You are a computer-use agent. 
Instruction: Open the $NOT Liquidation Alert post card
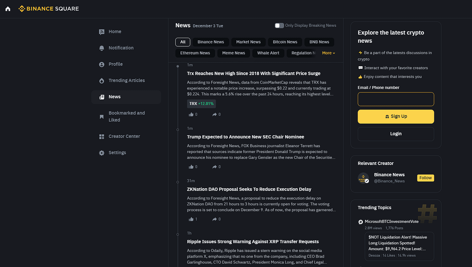[x=400, y=246]
